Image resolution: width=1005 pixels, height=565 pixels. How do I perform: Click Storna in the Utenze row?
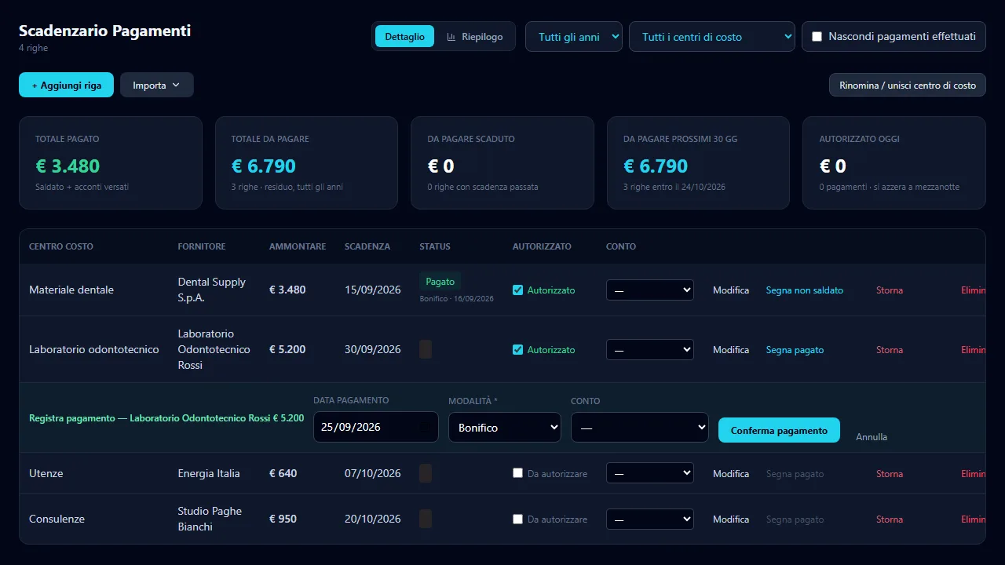tap(890, 474)
